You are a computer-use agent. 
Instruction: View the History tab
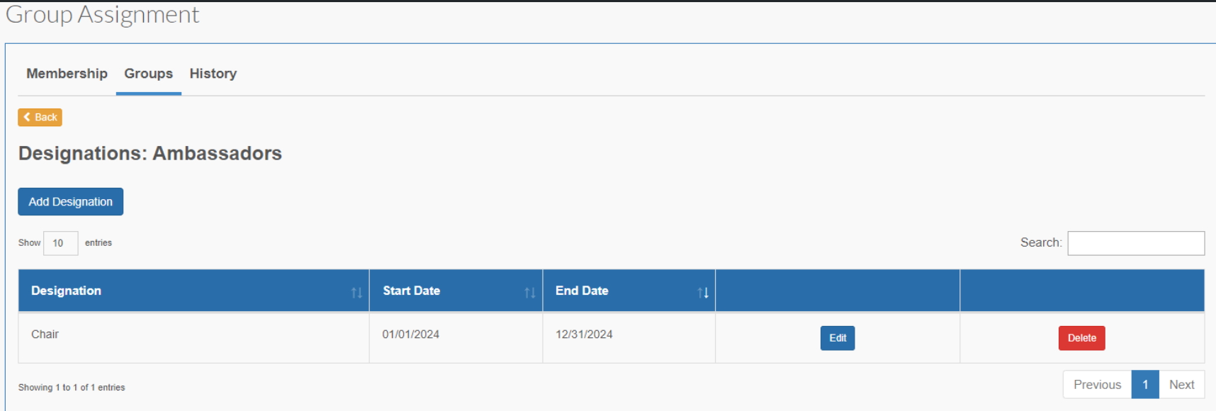213,74
